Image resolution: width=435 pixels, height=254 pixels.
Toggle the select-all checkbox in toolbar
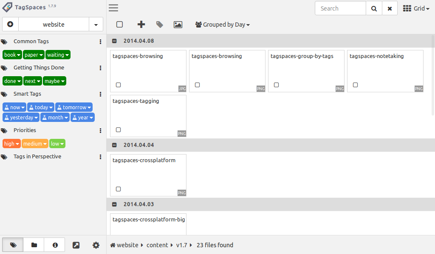[x=120, y=25]
